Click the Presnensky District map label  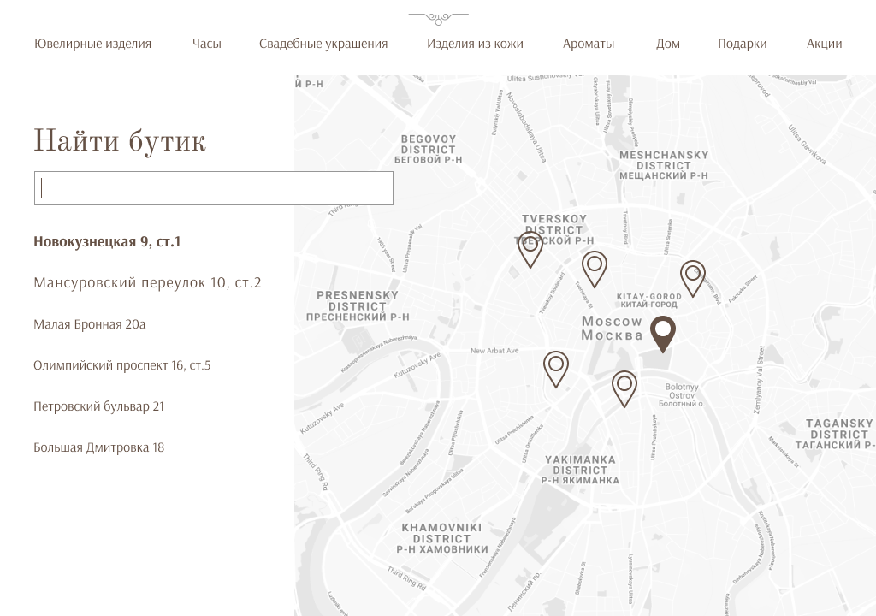(x=358, y=305)
